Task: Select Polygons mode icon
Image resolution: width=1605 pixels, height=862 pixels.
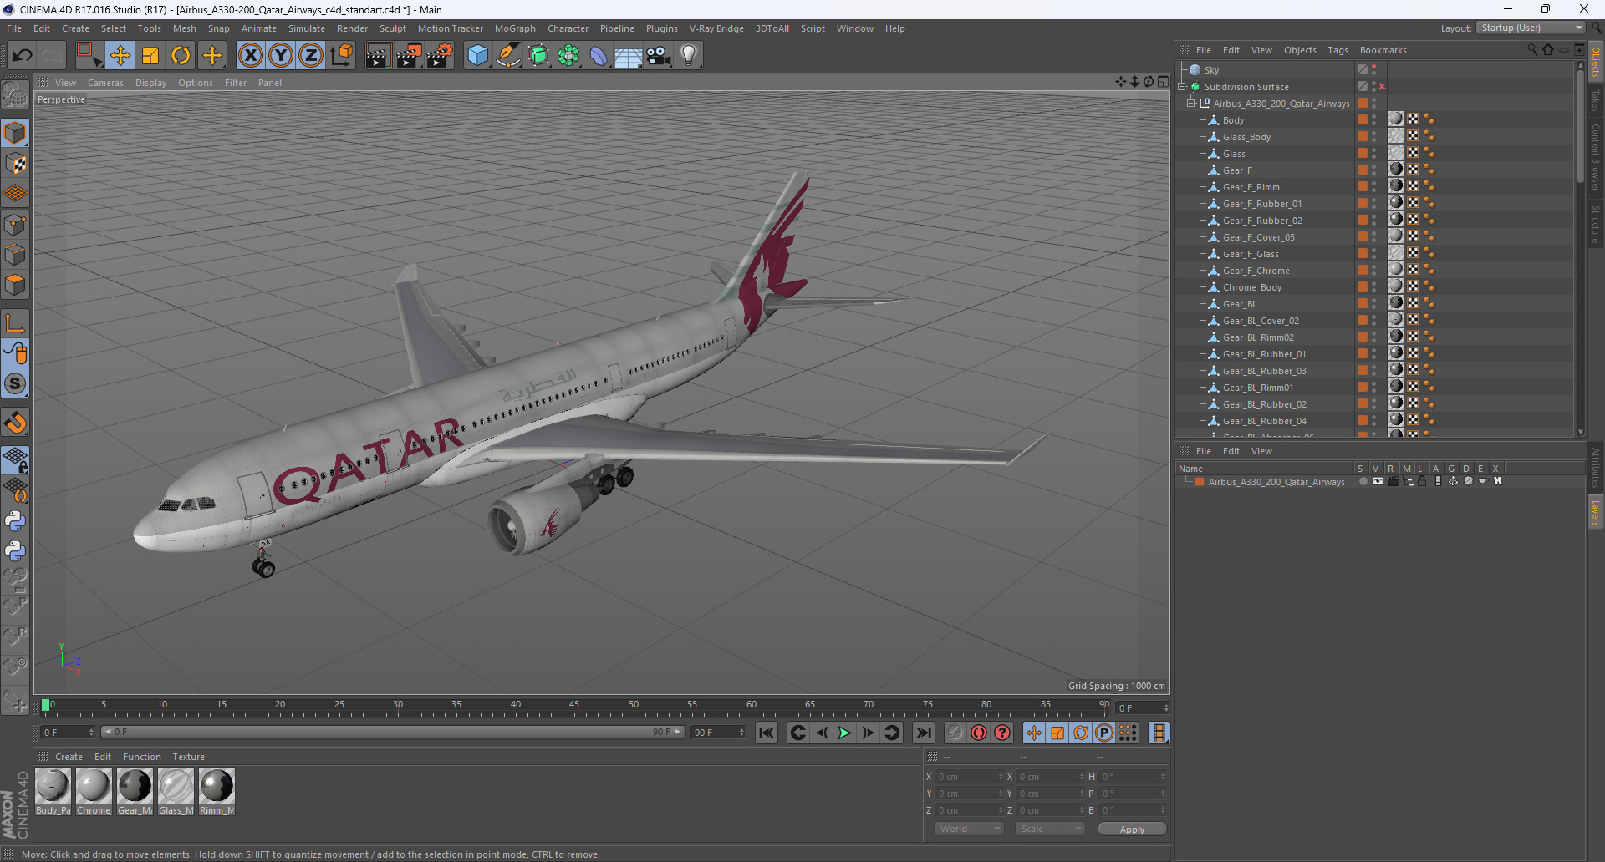Action: [15, 285]
